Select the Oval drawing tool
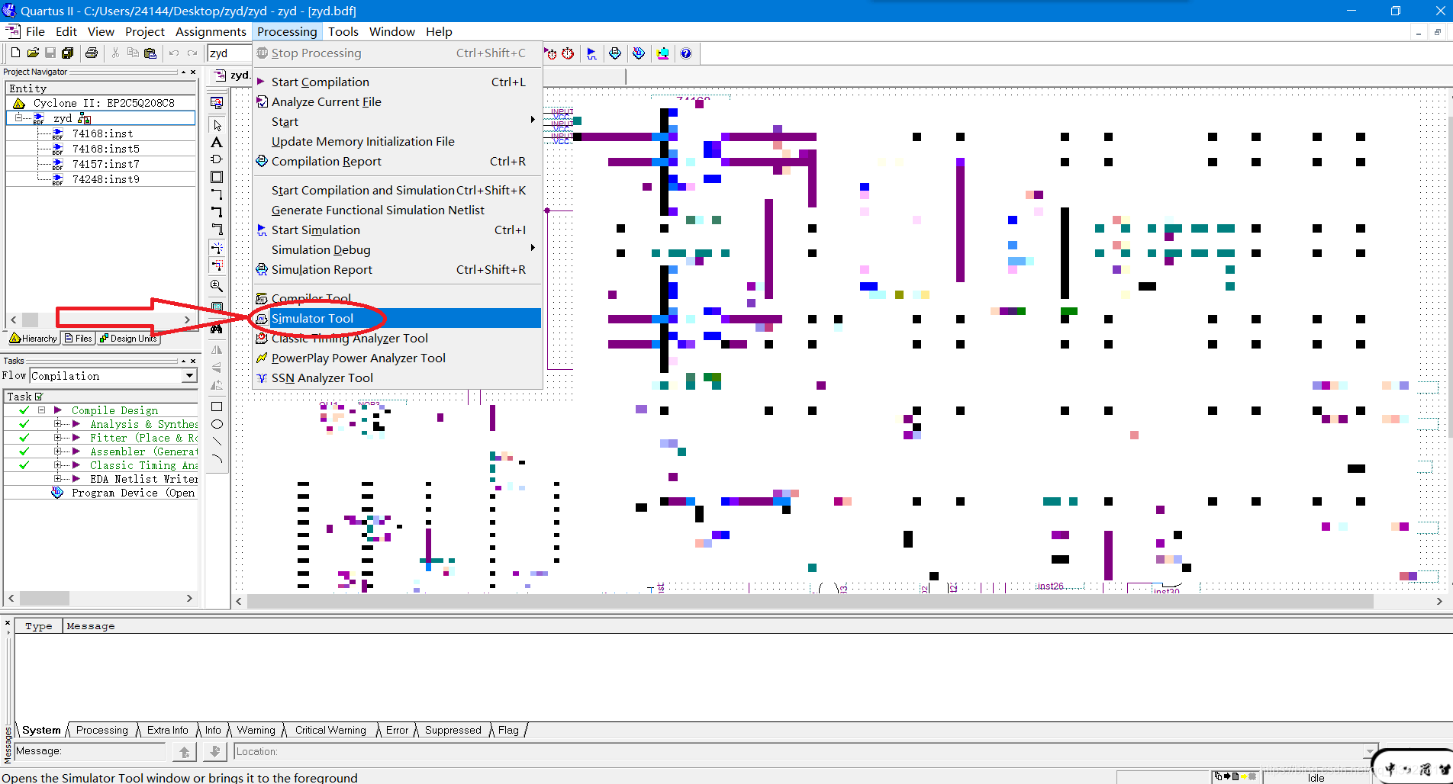The image size is (1453, 784). [217, 424]
